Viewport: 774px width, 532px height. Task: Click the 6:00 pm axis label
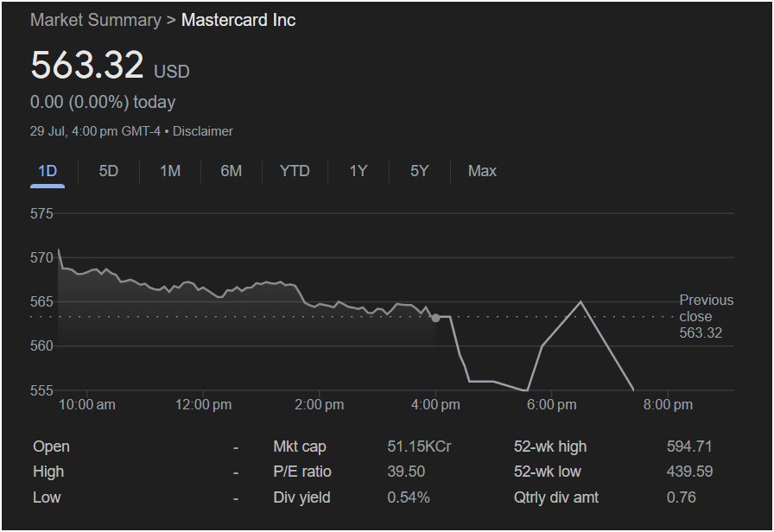tap(551, 405)
